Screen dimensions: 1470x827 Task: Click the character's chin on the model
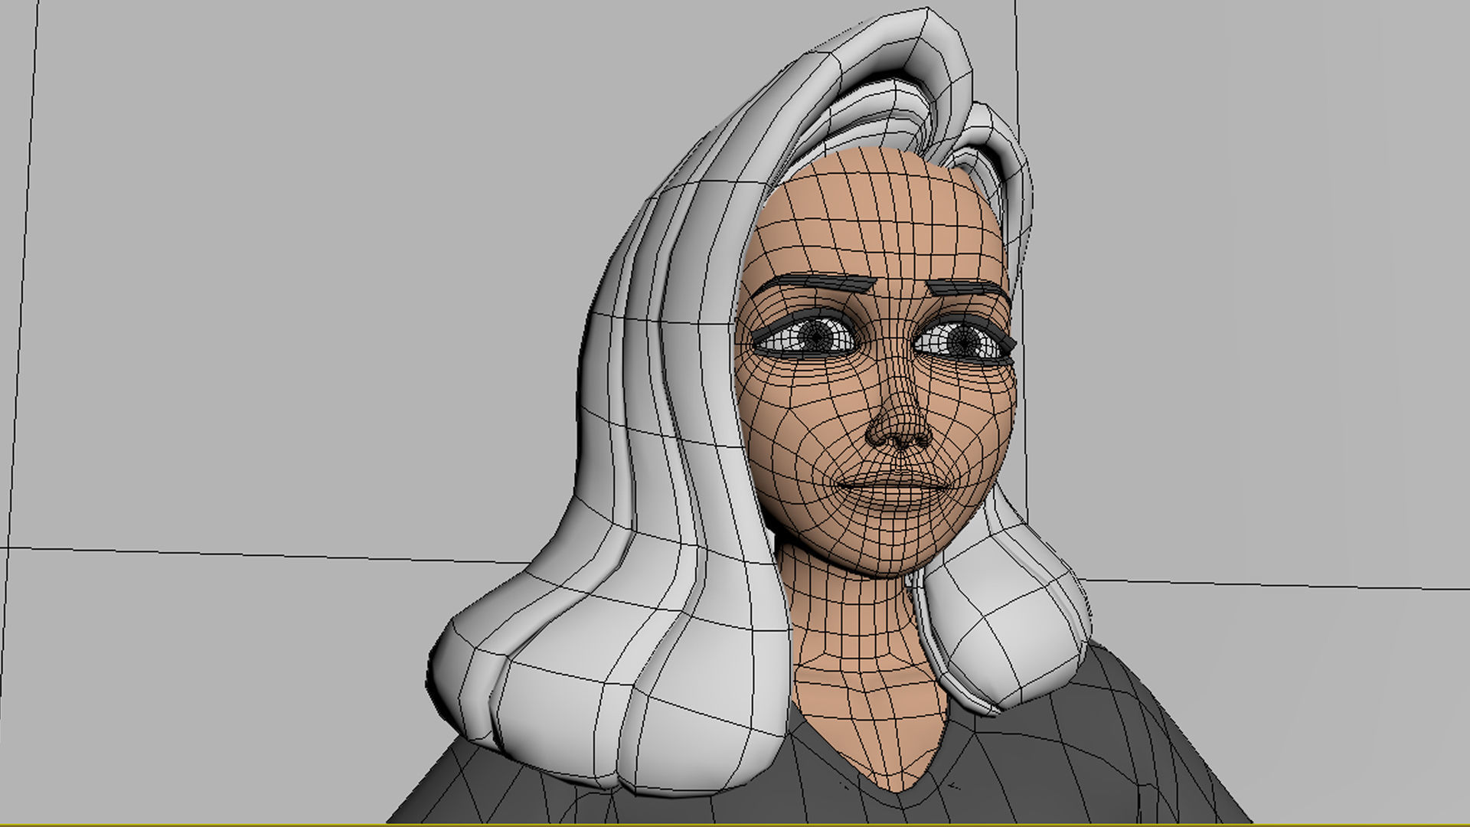pos(892,548)
